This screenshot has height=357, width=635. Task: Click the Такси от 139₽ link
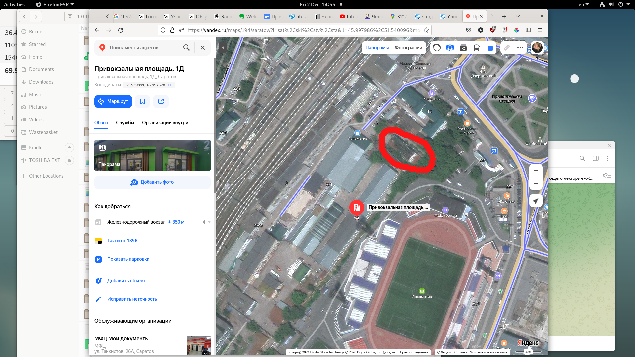[x=122, y=241]
